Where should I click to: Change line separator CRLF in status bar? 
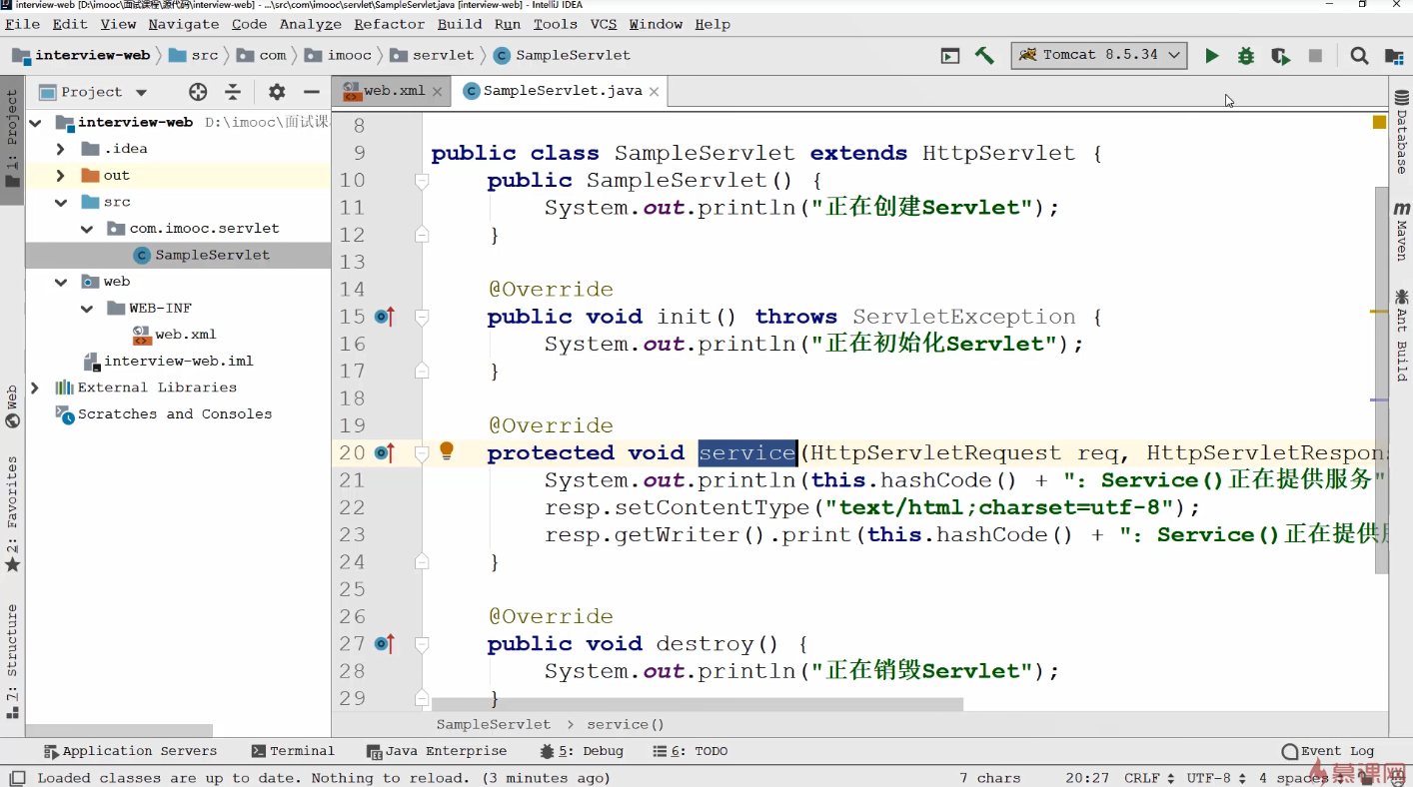1147,778
